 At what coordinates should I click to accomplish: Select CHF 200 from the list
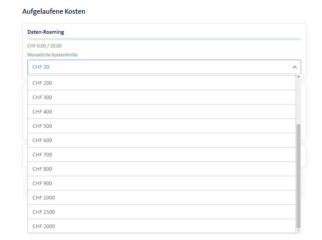point(162,83)
